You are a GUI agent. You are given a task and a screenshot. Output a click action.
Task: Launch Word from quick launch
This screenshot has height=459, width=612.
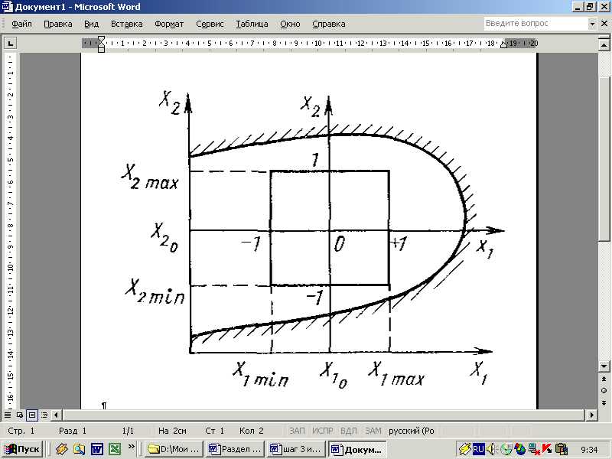tap(97, 449)
